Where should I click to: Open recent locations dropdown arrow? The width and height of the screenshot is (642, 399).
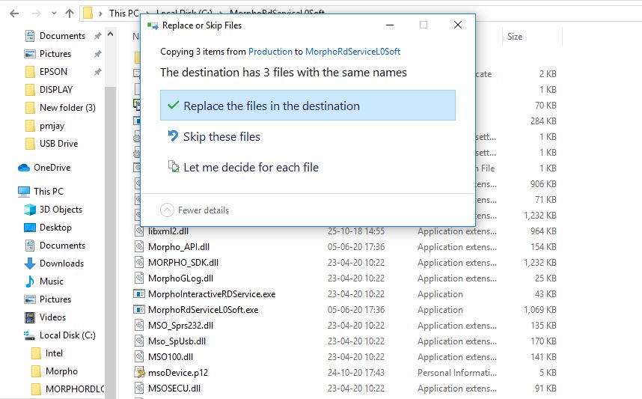(54, 13)
